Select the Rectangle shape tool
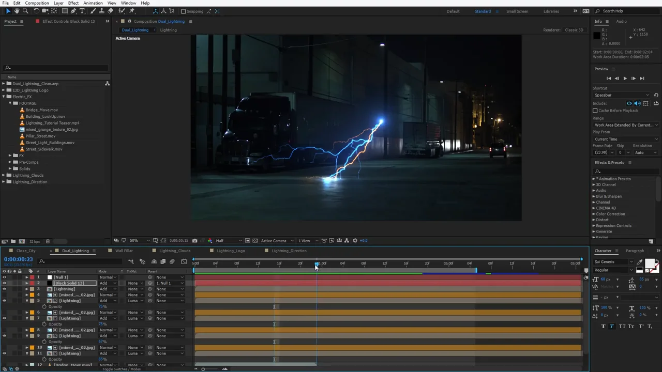Viewport: 662px width, 372px height. pyautogui.click(x=65, y=11)
